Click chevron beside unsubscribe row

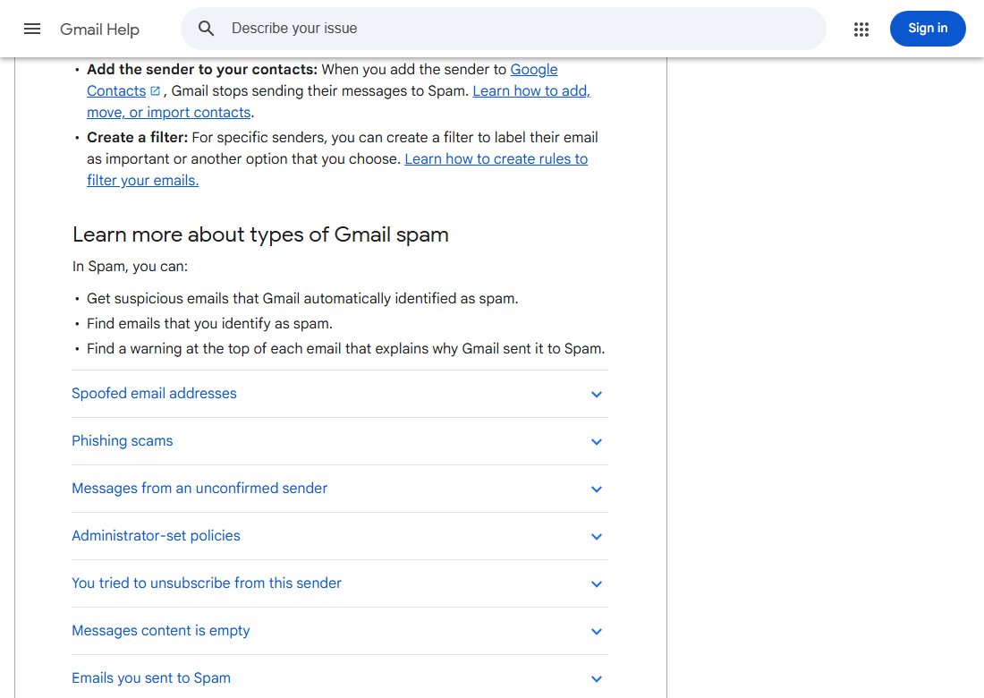point(596,583)
